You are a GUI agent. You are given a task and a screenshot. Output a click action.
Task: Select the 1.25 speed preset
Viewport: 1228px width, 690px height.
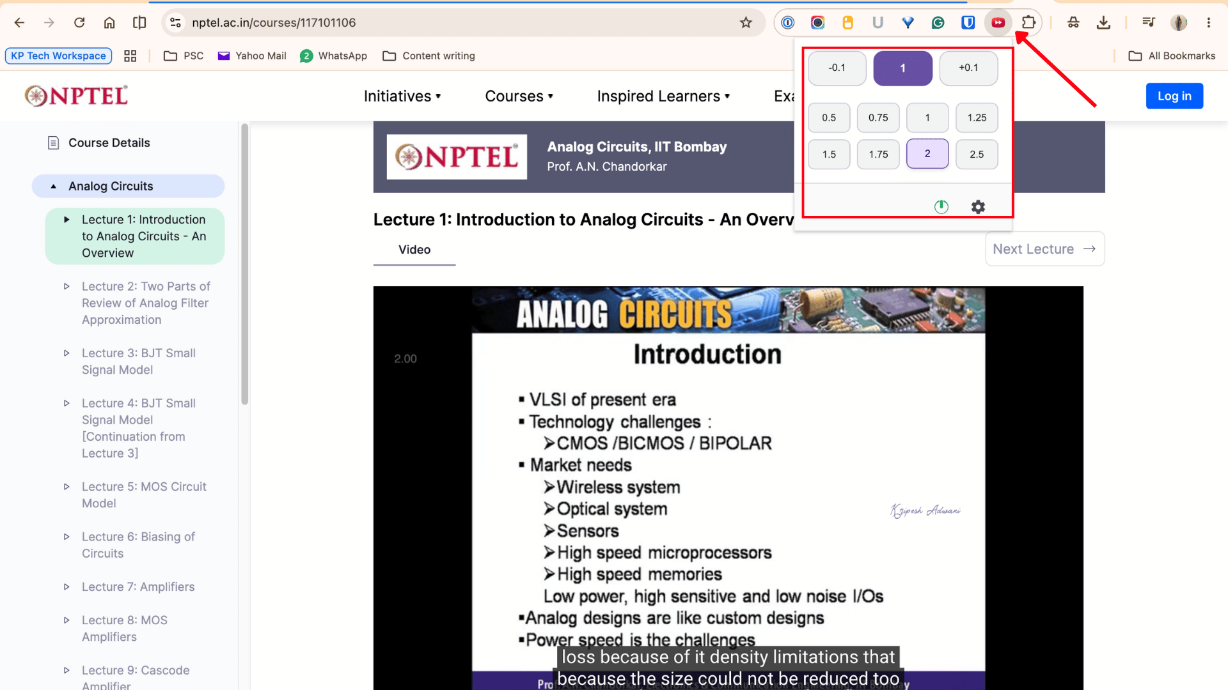(x=977, y=118)
